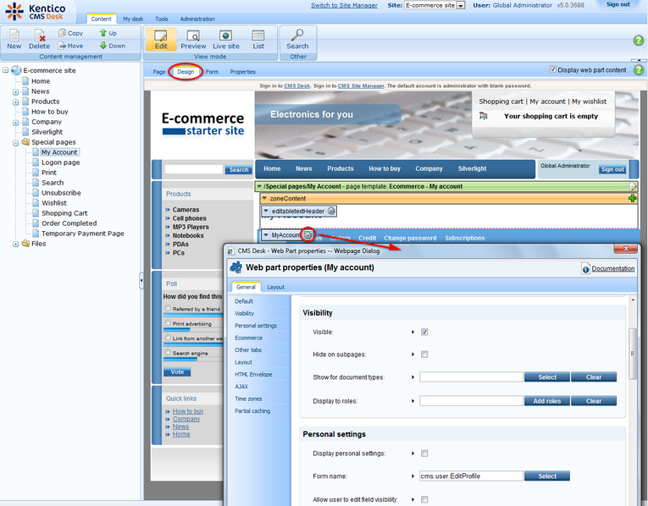Select Search engine poll option
Screen dimensions: 648x506
[x=168, y=353]
